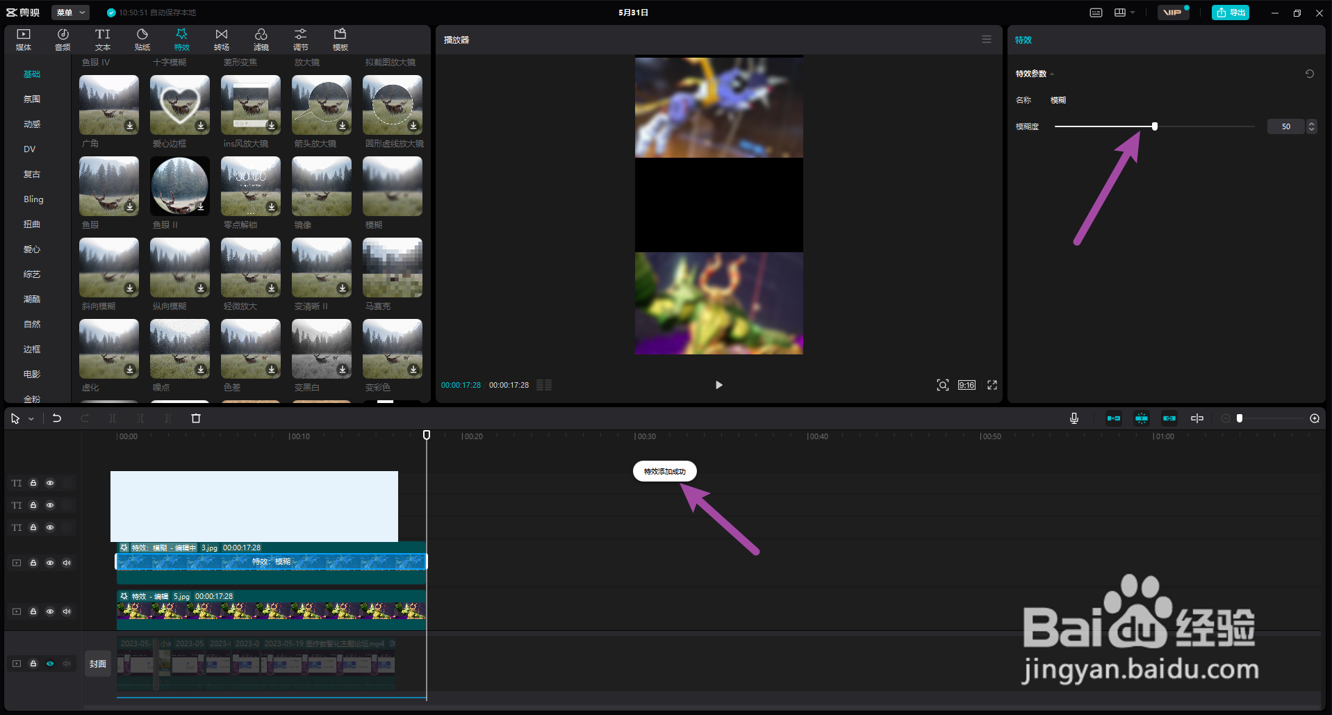The height and width of the screenshot is (715, 1332).
Task: Select the DV effects category
Action: (x=30, y=149)
